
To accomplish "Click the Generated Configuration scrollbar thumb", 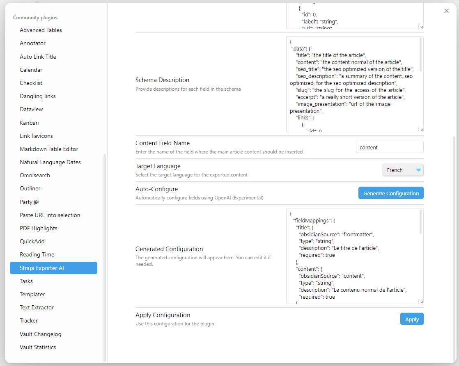I will [421, 222].
